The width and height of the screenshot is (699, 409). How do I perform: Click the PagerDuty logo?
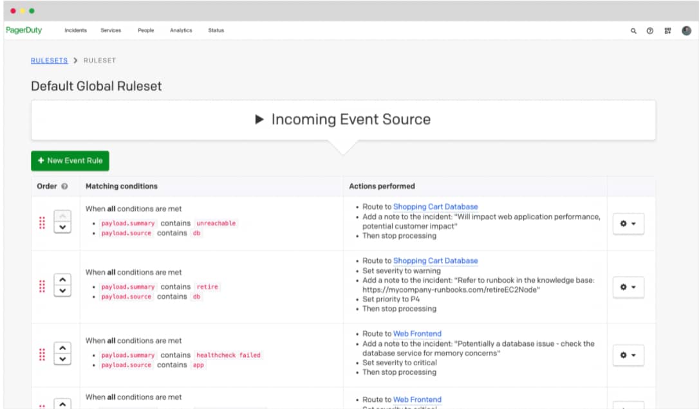[24, 30]
